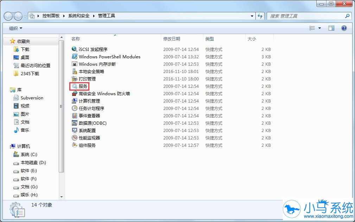Change view with the view mode icon
This screenshot has height=222, width=355.
312,28
